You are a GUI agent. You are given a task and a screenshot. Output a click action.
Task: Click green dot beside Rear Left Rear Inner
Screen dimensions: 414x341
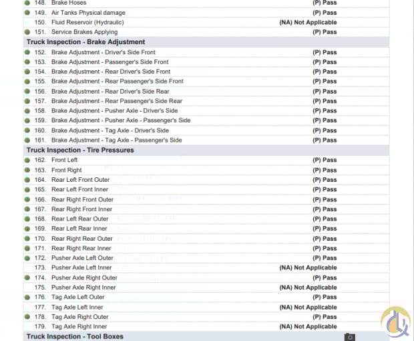[27, 229]
